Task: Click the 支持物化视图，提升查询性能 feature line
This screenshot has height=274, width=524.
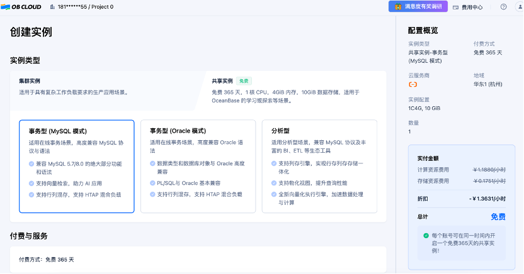Action: click(x=313, y=183)
